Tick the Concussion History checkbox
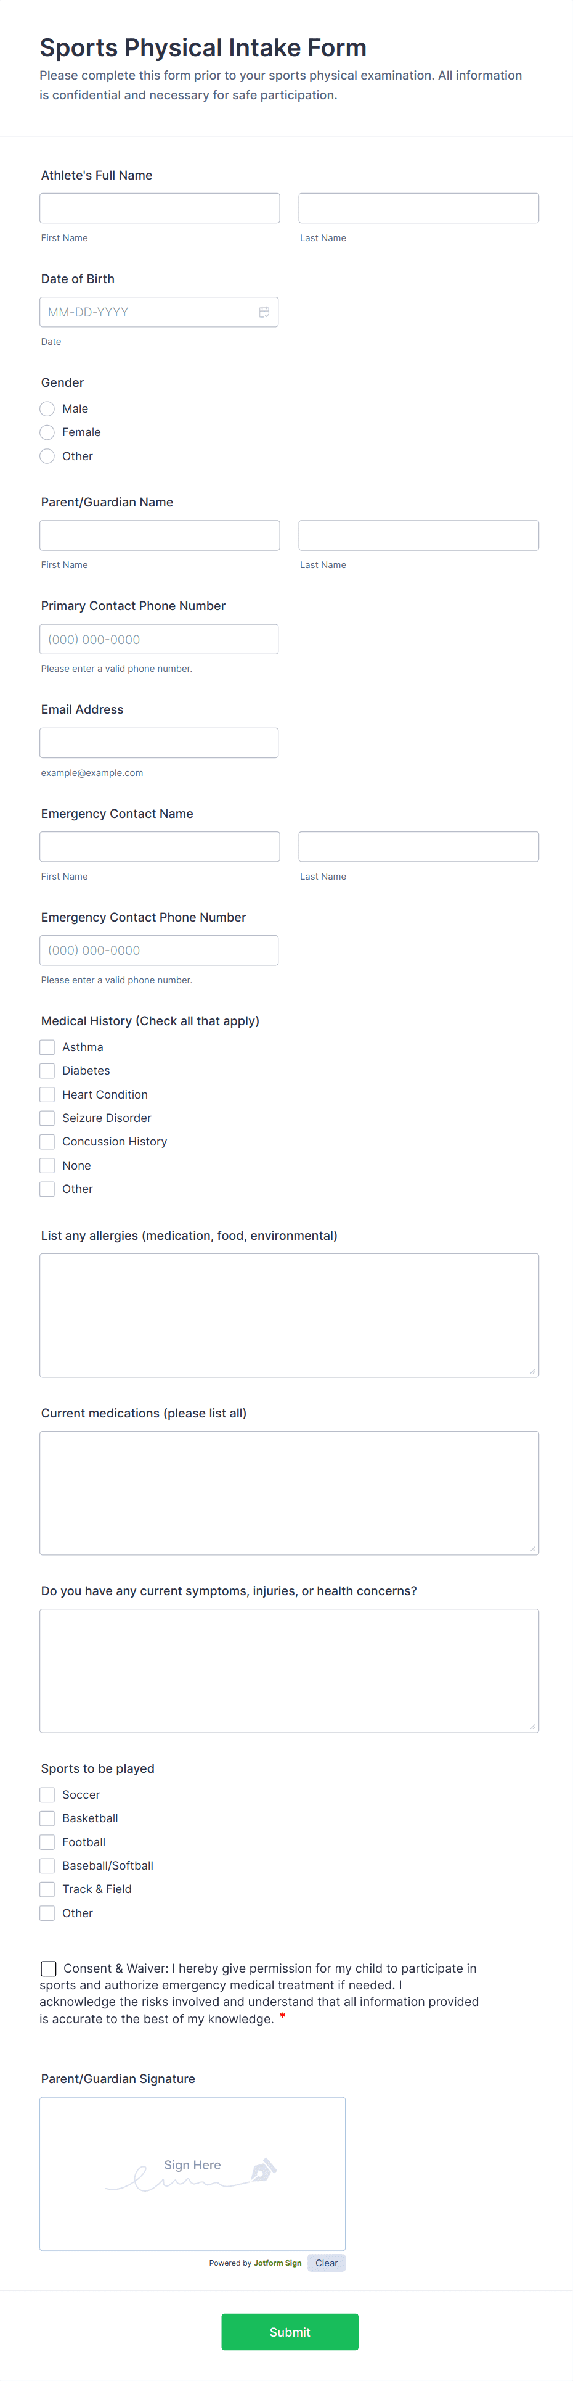Viewport: 573px width, 2381px height. pos(47,1142)
